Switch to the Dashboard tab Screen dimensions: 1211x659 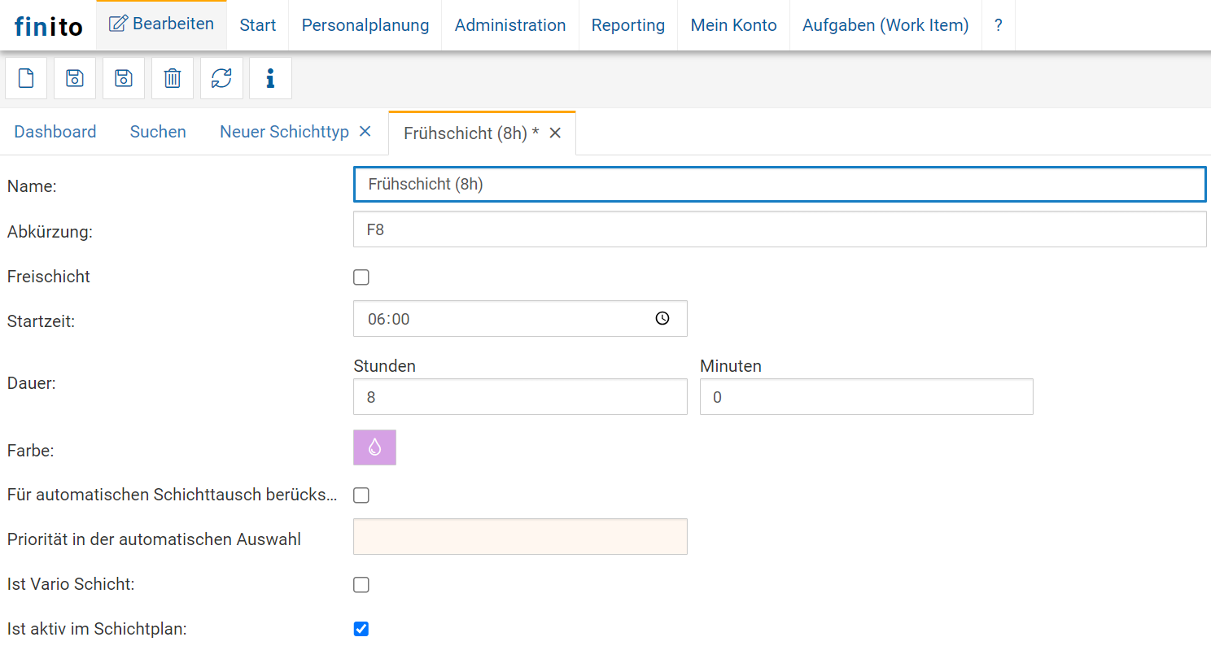click(55, 132)
